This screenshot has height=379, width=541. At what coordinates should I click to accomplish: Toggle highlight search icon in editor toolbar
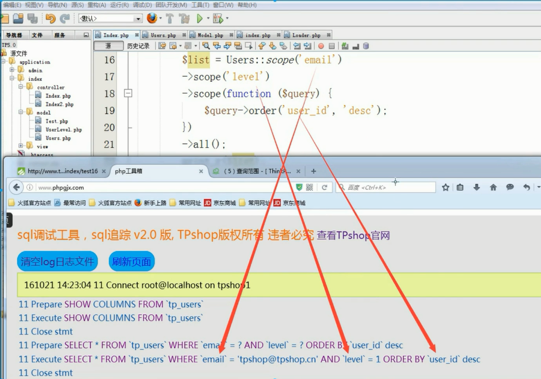click(238, 46)
